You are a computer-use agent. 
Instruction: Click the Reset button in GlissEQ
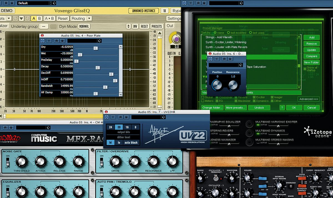pyautogui.click(x=63, y=18)
